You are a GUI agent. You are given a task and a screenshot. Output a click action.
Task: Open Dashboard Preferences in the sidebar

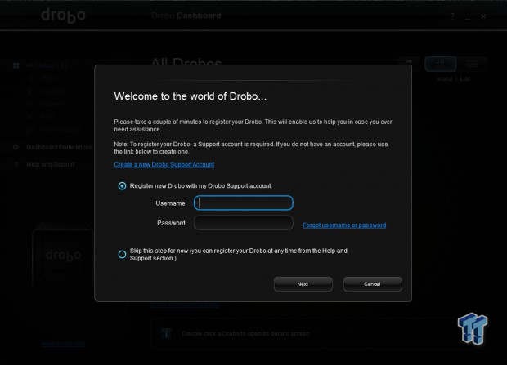[59, 147]
